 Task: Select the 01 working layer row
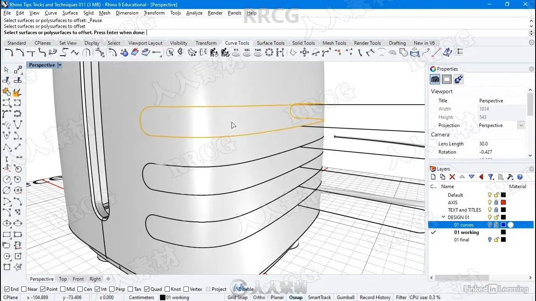coord(481,232)
